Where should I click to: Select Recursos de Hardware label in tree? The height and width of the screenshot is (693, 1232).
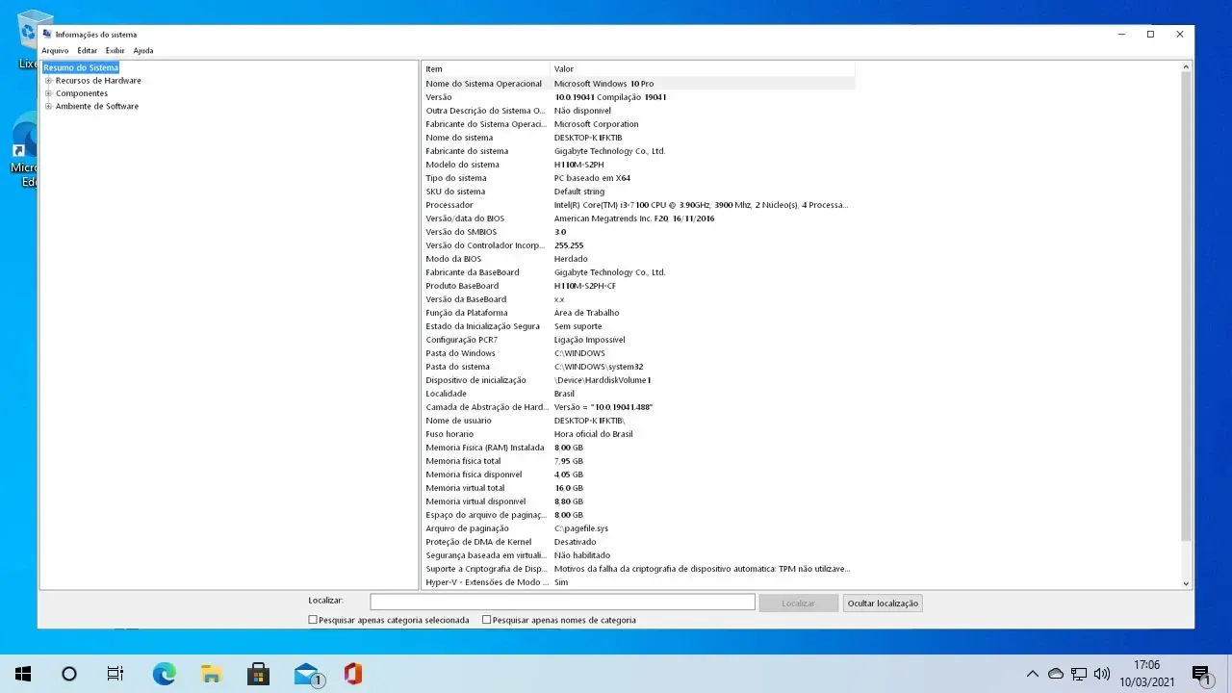[98, 81]
